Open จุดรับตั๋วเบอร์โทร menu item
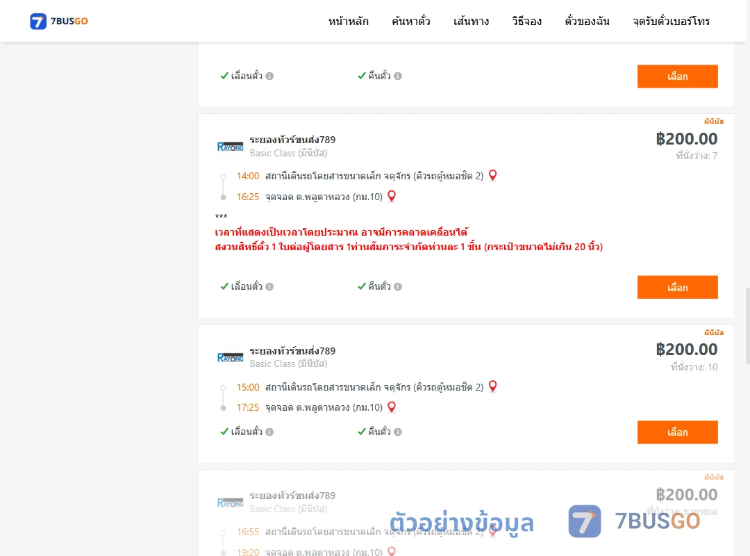 coord(671,21)
